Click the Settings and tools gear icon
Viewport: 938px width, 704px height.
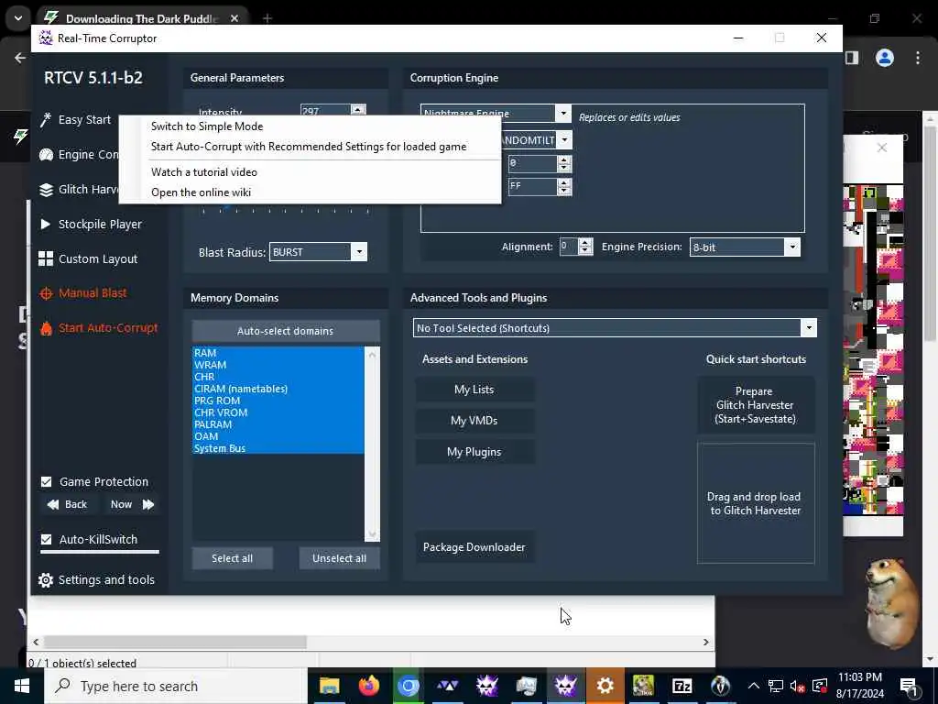[46, 579]
